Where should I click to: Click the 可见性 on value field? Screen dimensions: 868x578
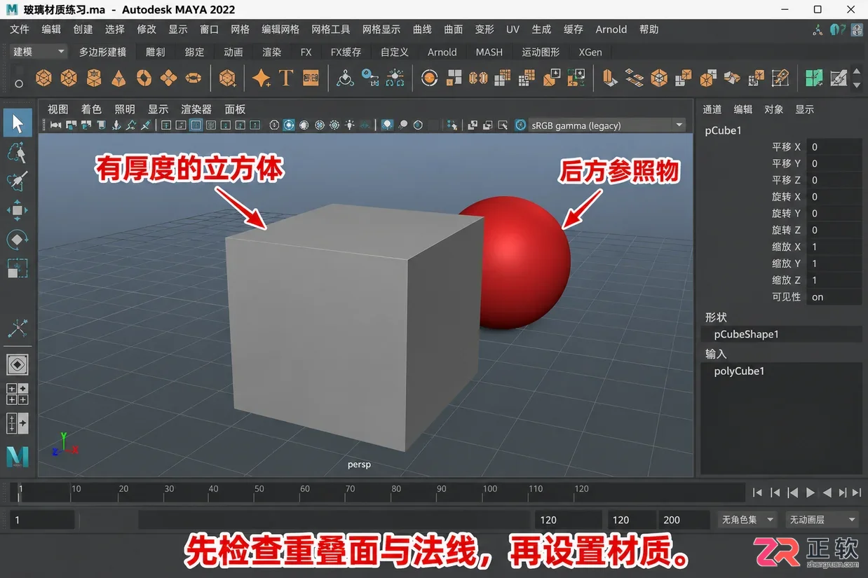point(834,297)
